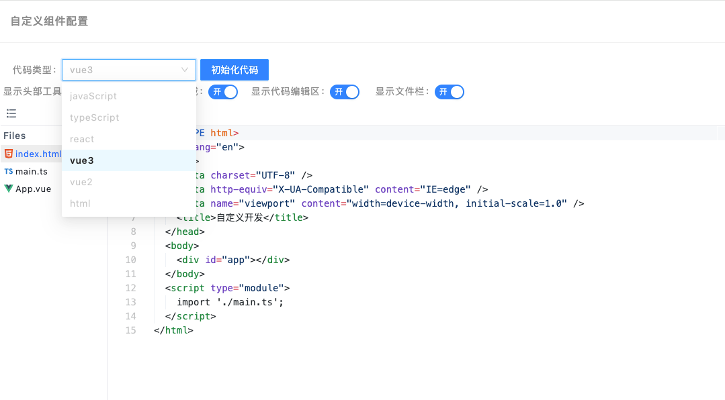Click the div id="app" code line
The height and width of the screenshot is (400, 725).
click(233, 260)
